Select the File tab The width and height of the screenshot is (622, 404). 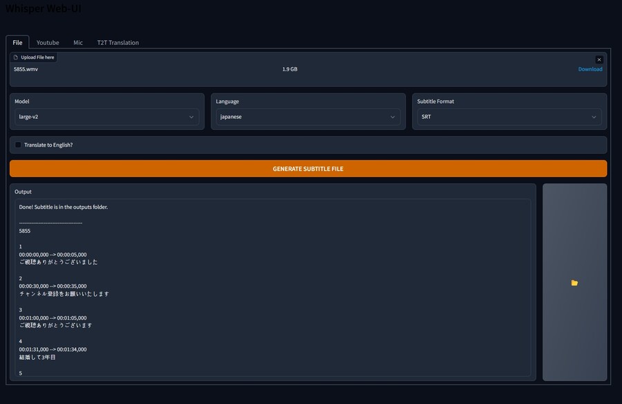[17, 43]
